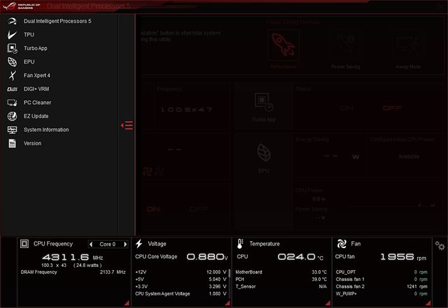Click the Temperature thermometer icon
The height and width of the screenshot is (308, 448).
pos(240,244)
